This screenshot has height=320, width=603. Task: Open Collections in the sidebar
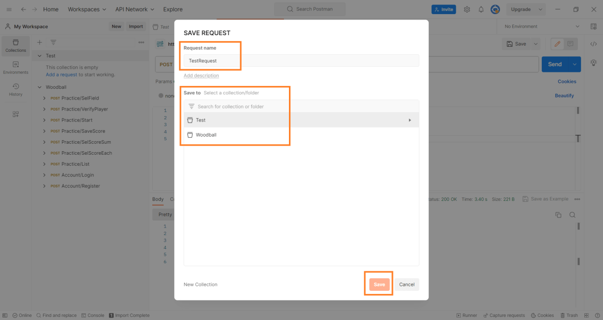coord(16,46)
